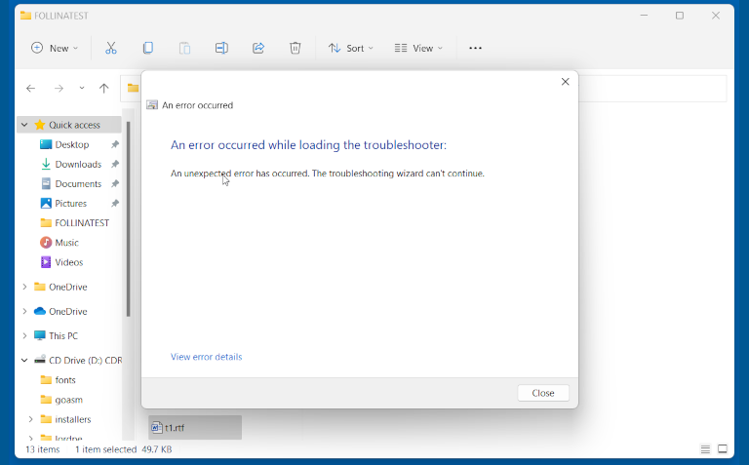This screenshot has width=749, height=465.
Task: Select Videos in the navigation pane
Action: (x=69, y=262)
